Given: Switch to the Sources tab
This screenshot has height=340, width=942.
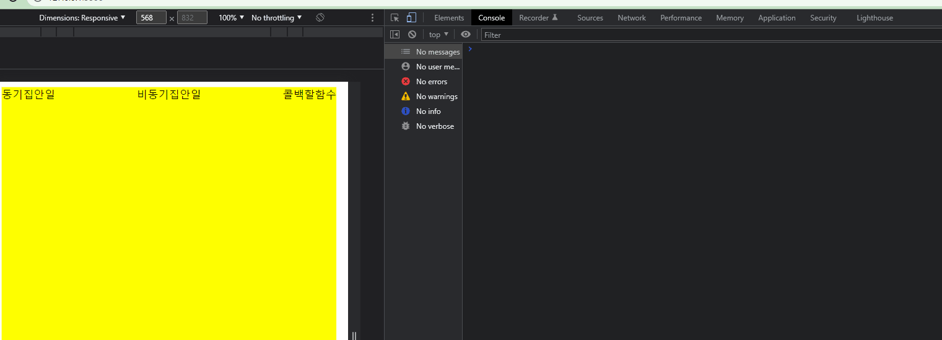Looking at the screenshot, I should (x=590, y=18).
